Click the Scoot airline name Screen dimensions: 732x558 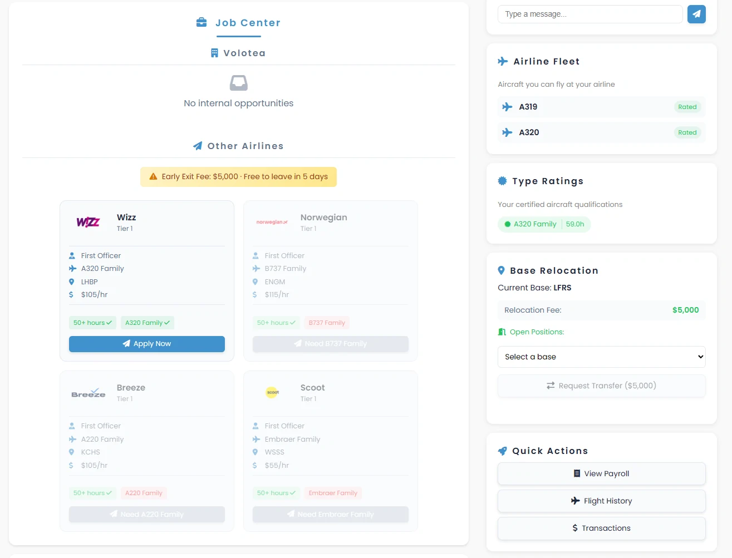(312, 388)
